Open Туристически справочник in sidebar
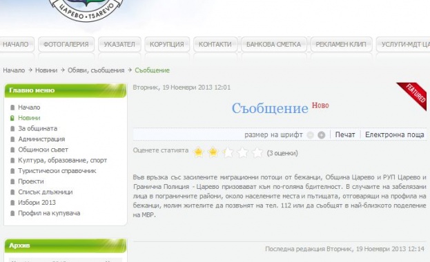The height and width of the screenshot is (262, 430). click(x=57, y=171)
